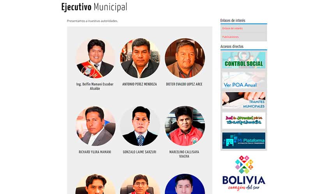331x194 pixels.
Task: Open the Ver POA Anual banner
Action: coord(244,80)
